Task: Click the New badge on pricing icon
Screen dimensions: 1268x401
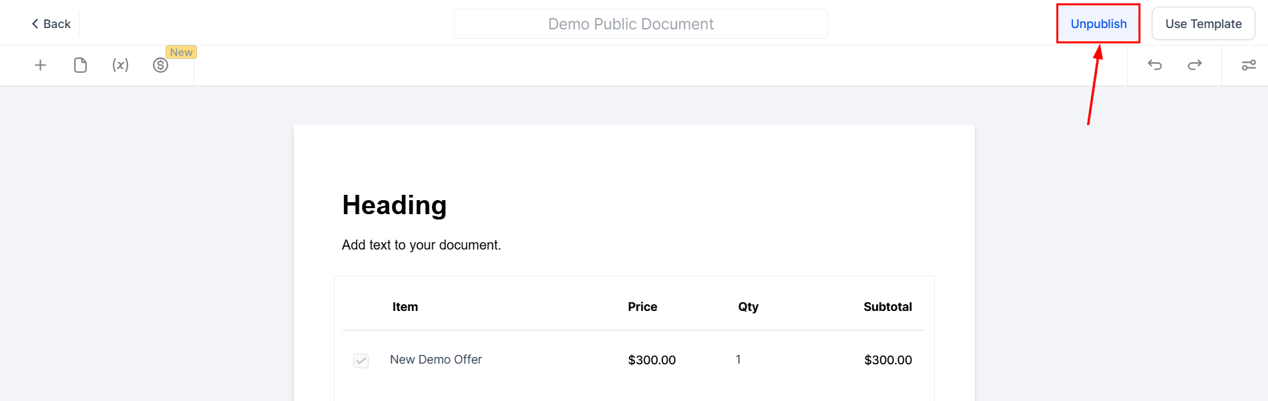Action: point(181,52)
